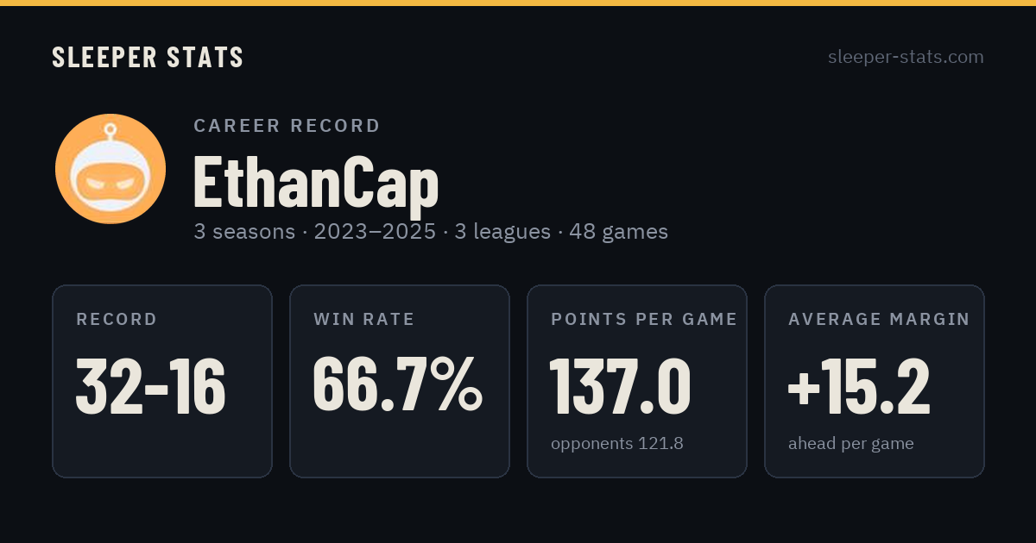Click the AVERAGE MARGIN label
The height and width of the screenshot is (543, 1036).
pyautogui.click(x=879, y=320)
